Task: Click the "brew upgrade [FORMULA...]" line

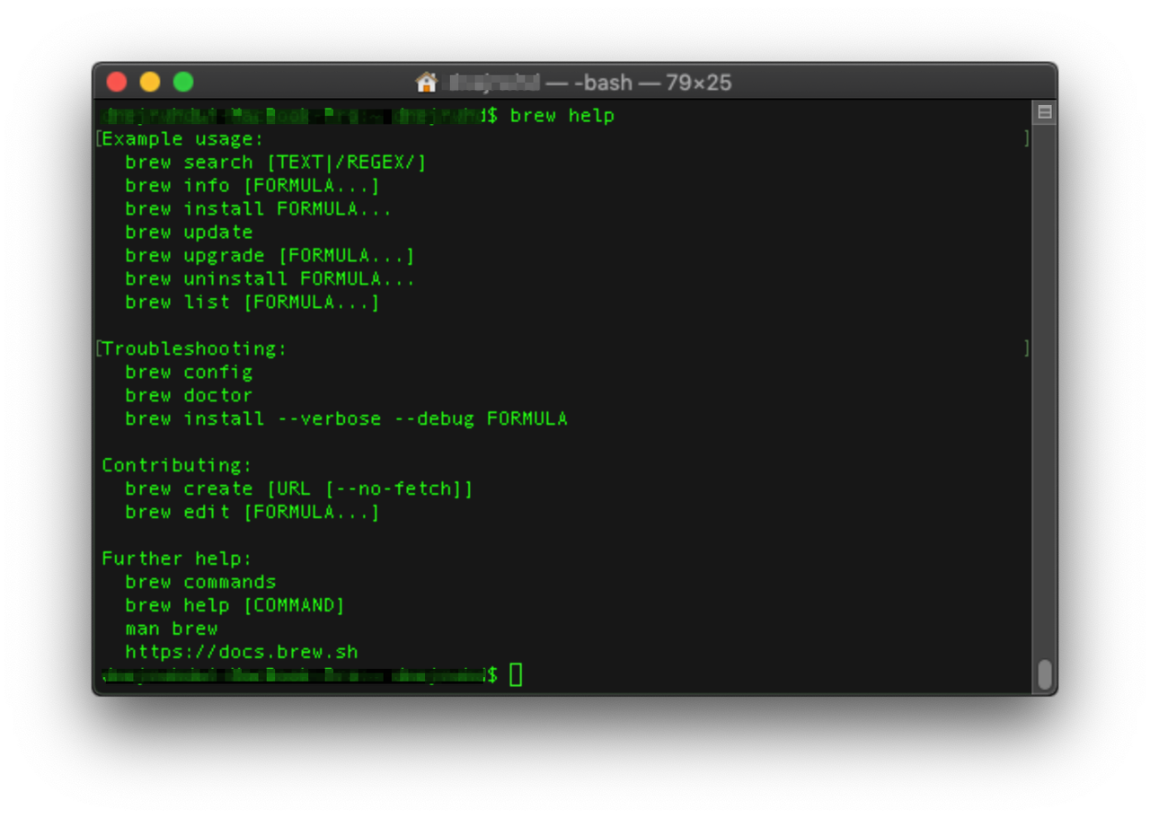Action: point(270,256)
